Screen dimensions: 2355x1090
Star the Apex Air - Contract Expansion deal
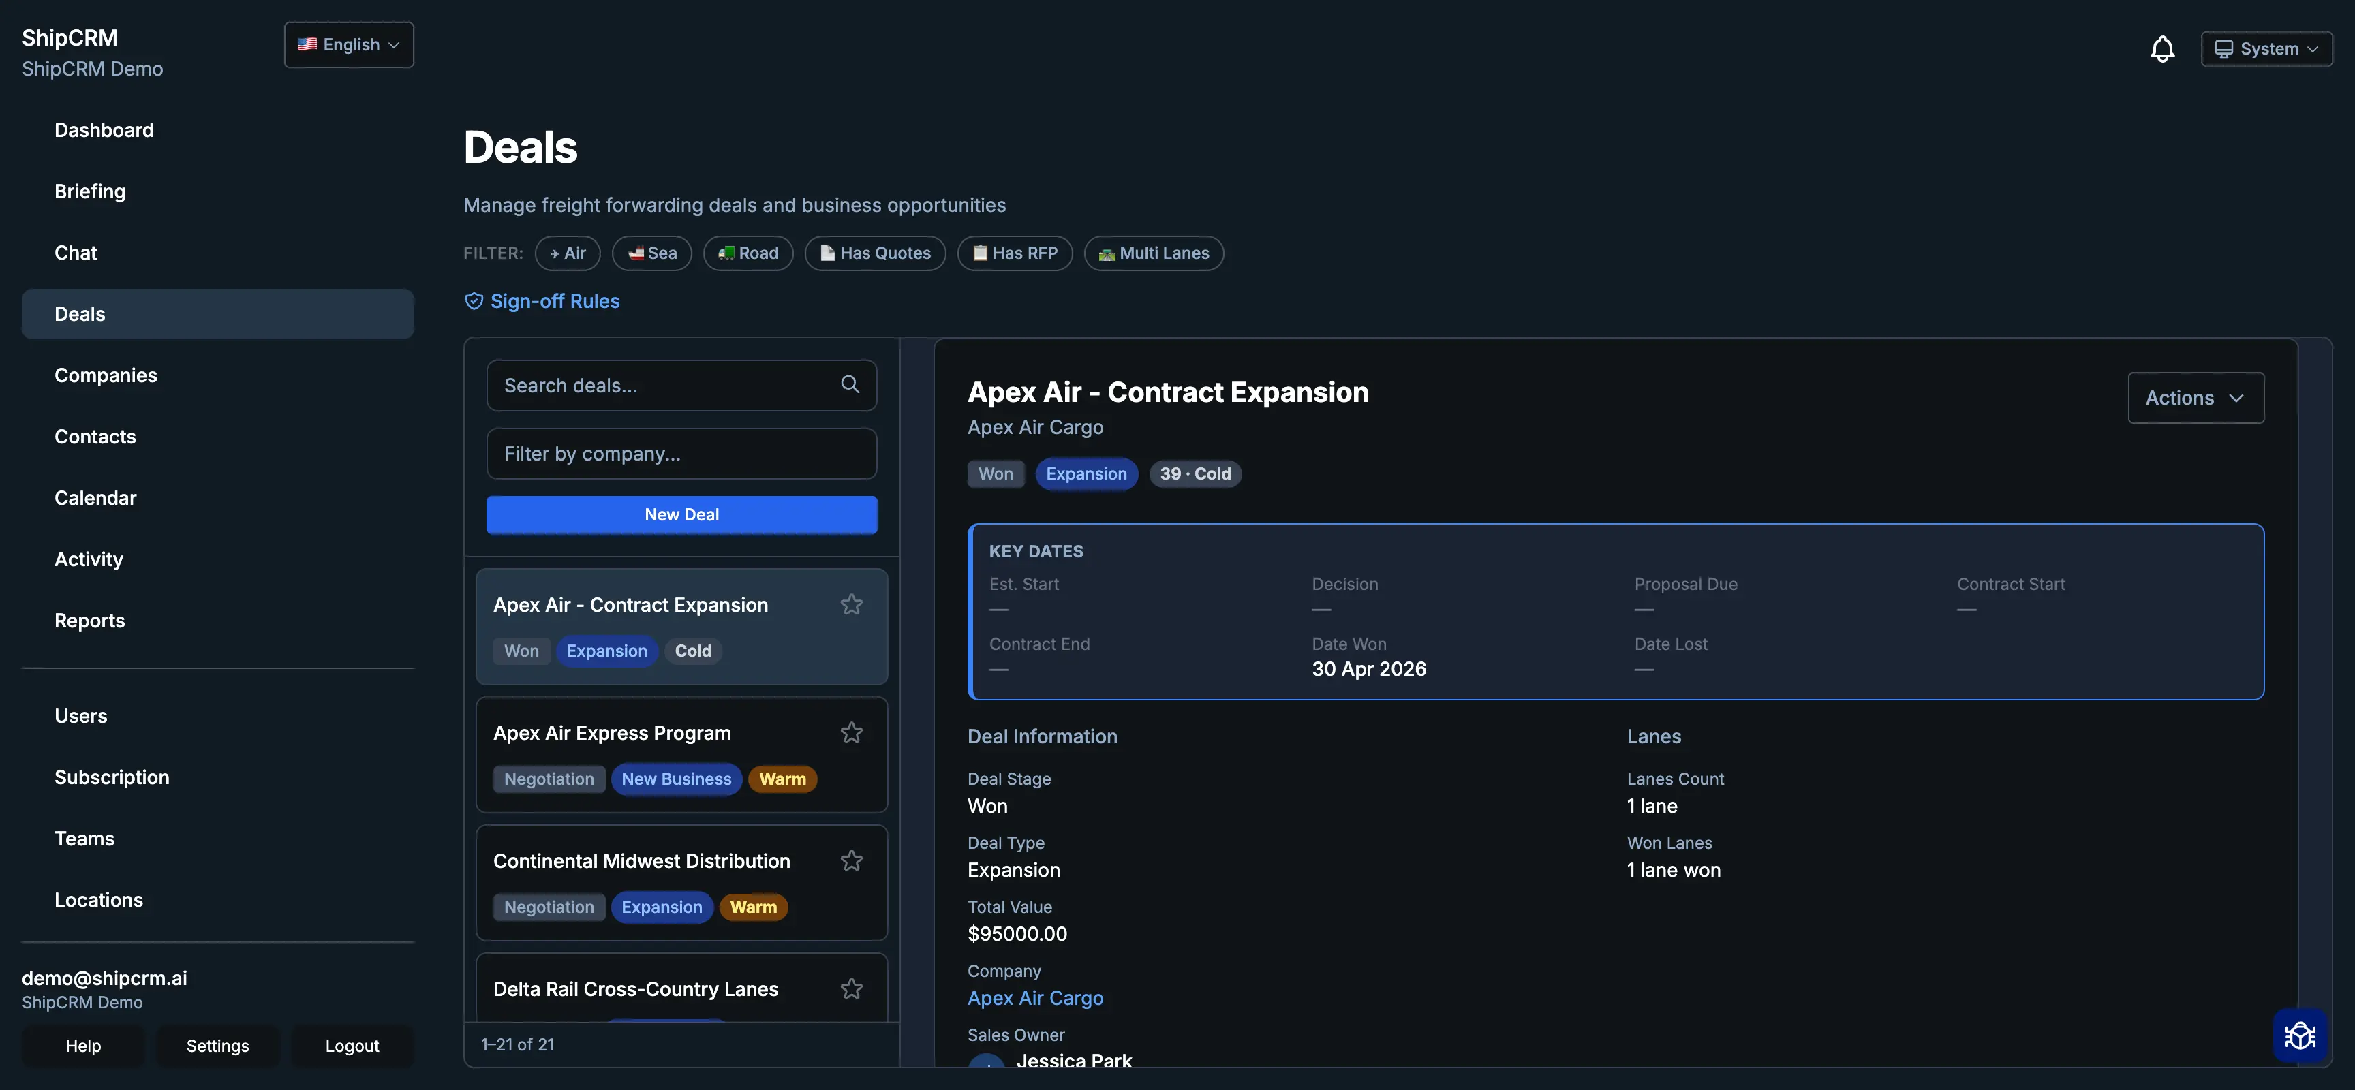click(x=851, y=605)
